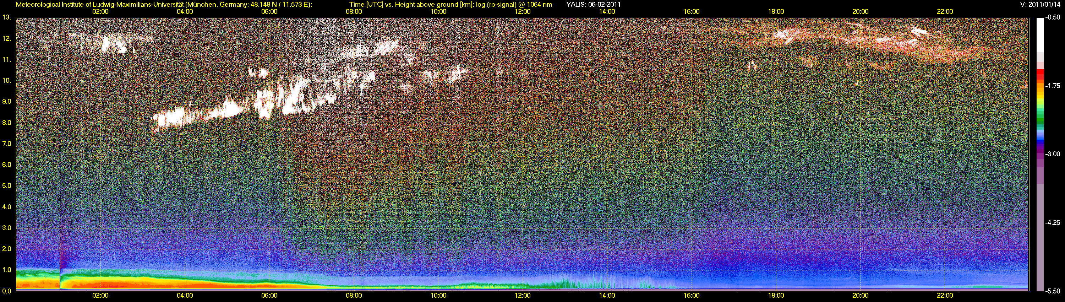Click the blue segment of the colorbar
Image resolution: width=1065 pixels, height=302 pixels.
point(1040,141)
